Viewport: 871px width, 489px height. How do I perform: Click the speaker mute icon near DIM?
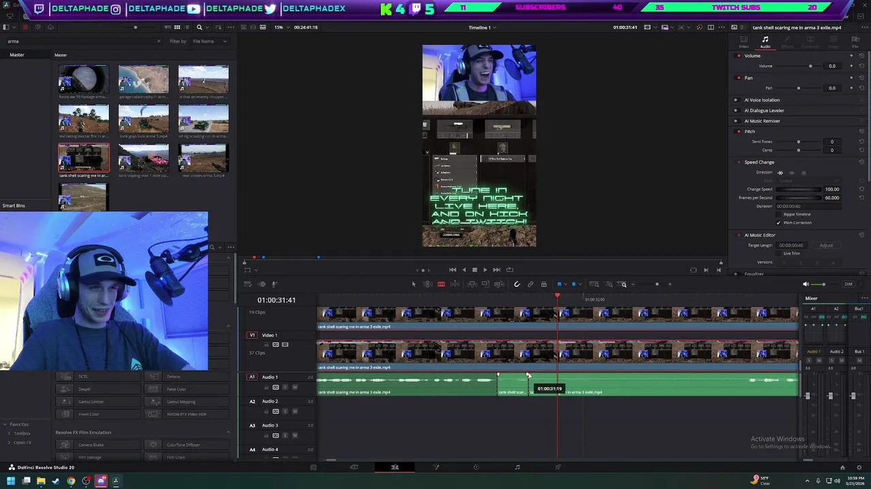(x=806, y=284)
